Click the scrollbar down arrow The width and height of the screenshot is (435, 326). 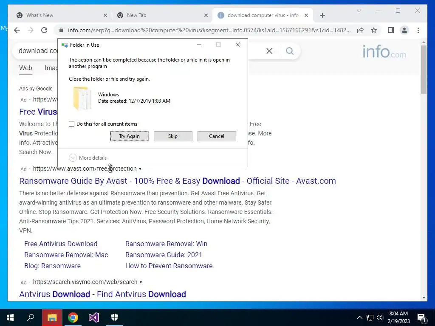click(424, 298)
